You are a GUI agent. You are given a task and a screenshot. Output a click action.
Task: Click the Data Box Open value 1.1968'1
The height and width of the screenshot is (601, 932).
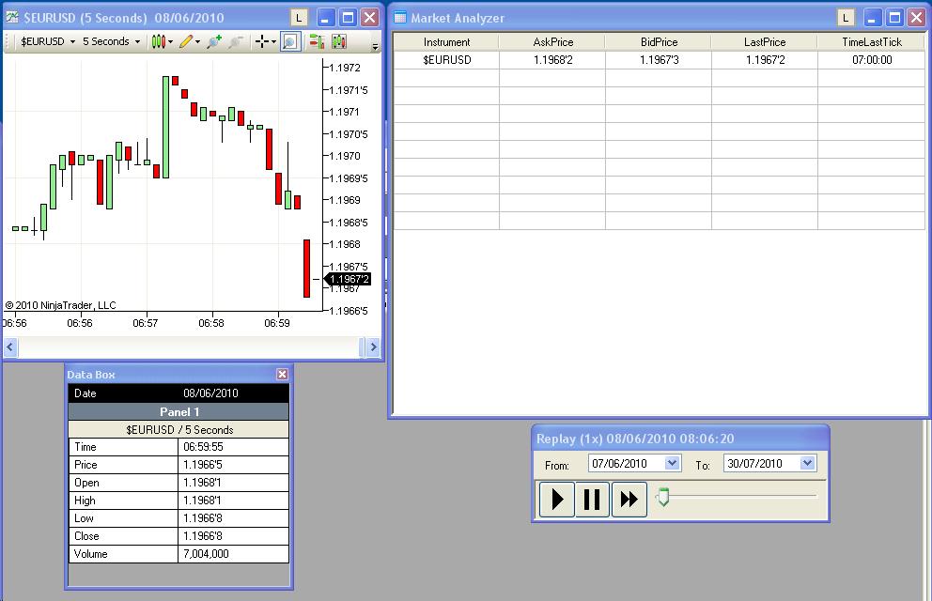point(233,483)
